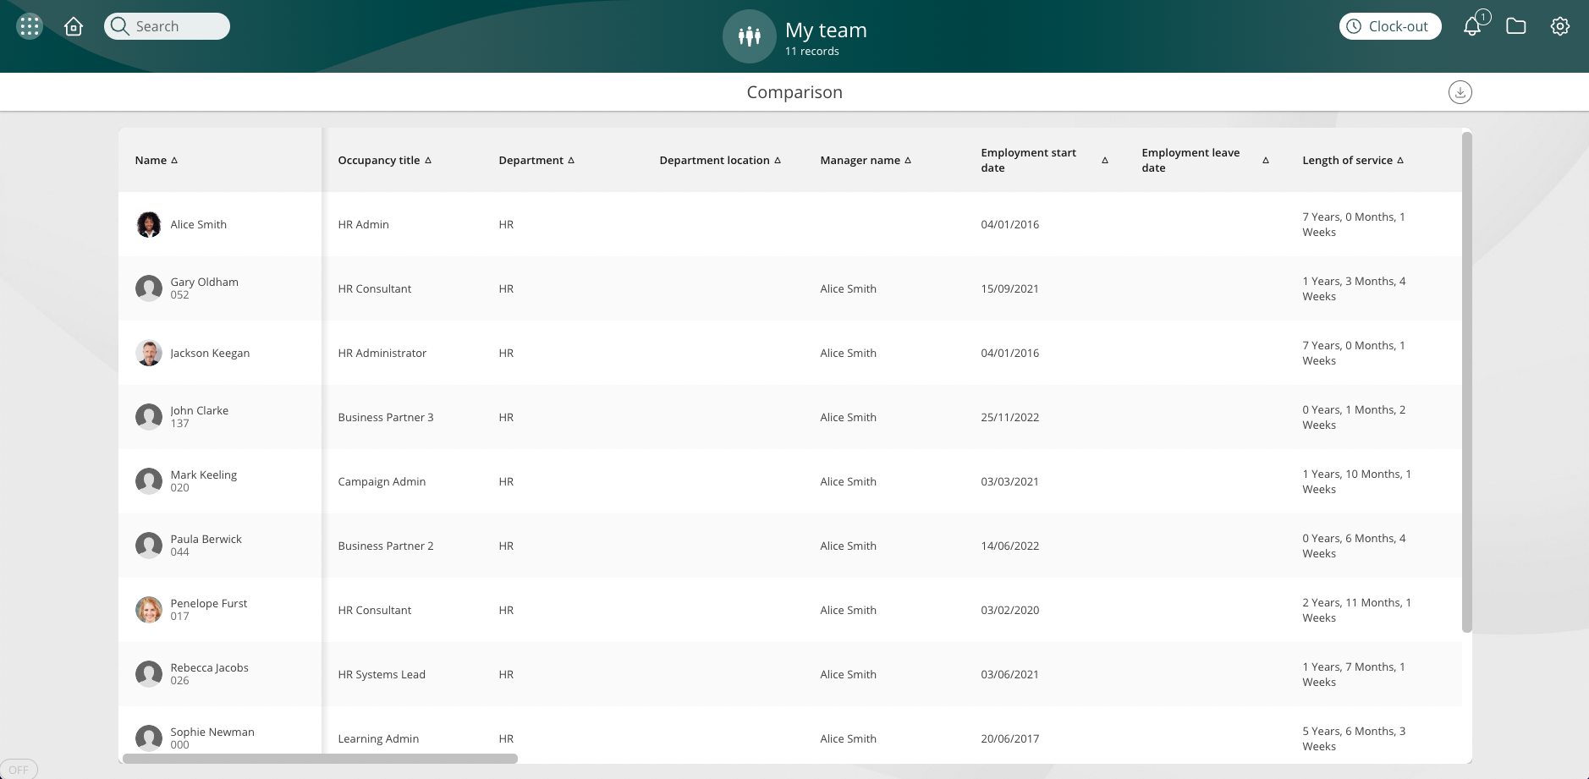Click the vertical table scrollbar

pos(1467,382)
